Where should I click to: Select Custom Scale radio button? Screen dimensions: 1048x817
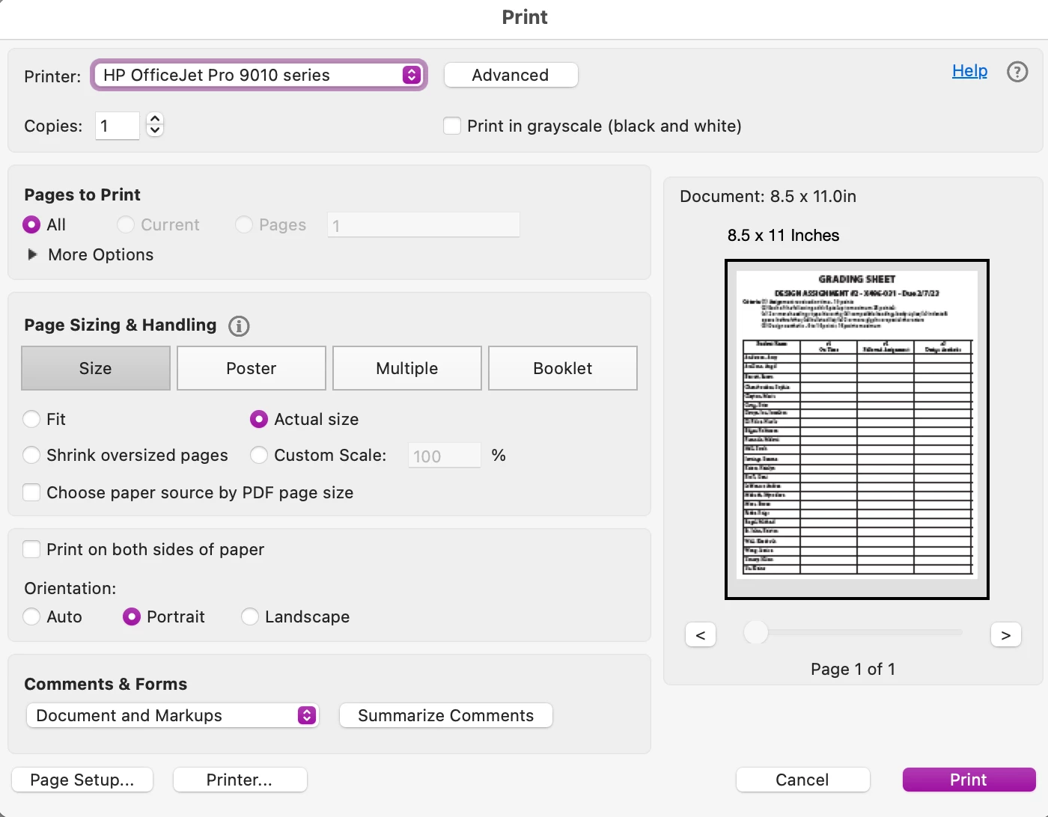(259, 455)
